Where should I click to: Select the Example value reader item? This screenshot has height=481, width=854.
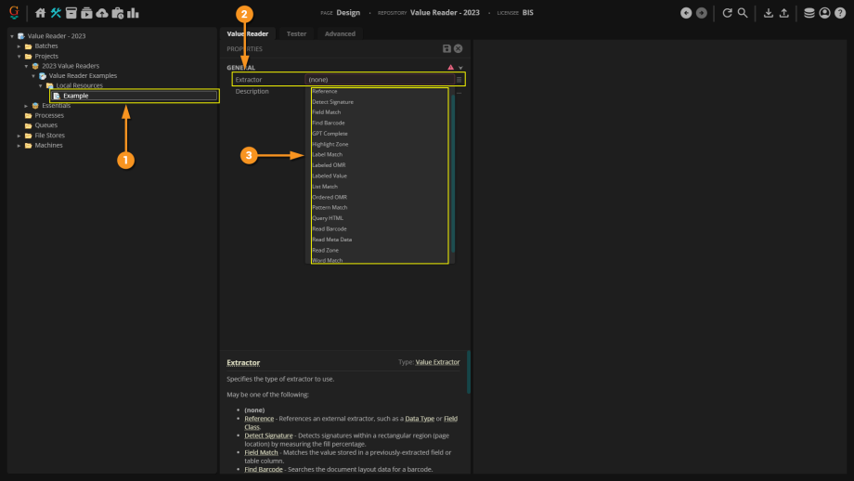coord(76,96)
